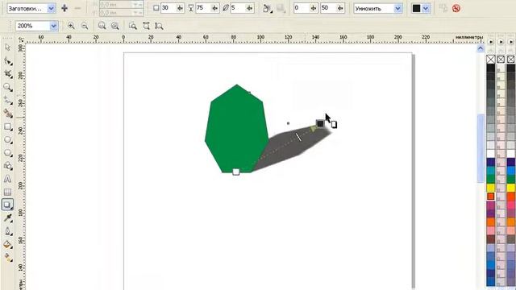Zoom to selected objects
Image resolution: width=516 pixels, height=290 pixels.
click(102, 26)
